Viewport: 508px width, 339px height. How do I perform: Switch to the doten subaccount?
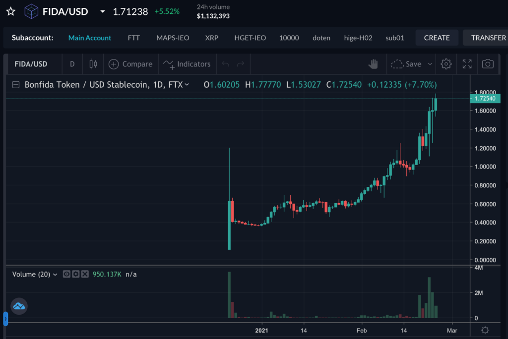321,38
